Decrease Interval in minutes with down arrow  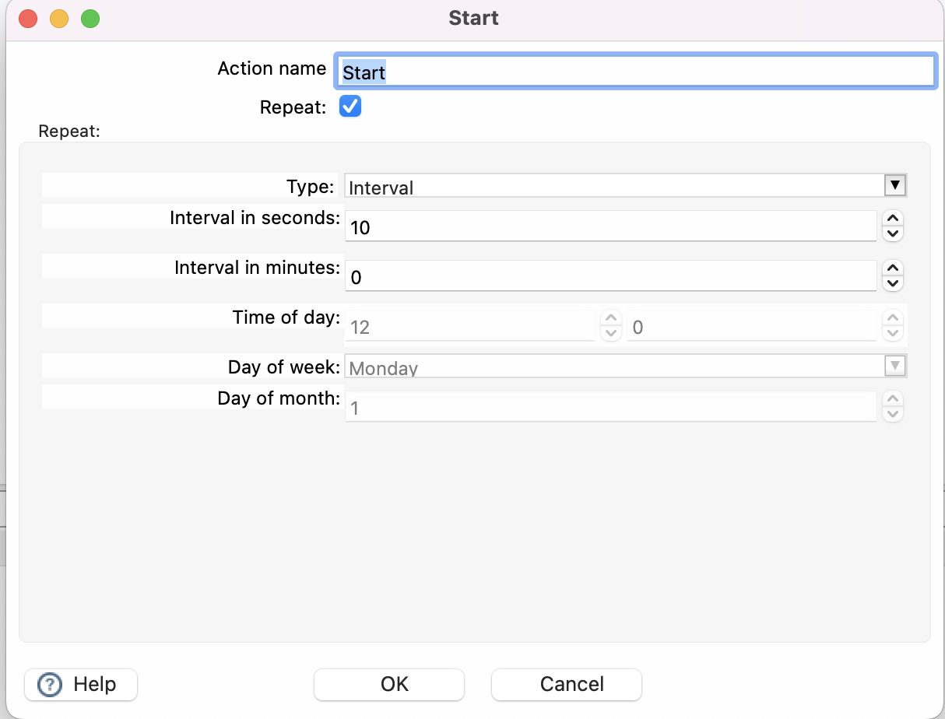click(893, 283)
